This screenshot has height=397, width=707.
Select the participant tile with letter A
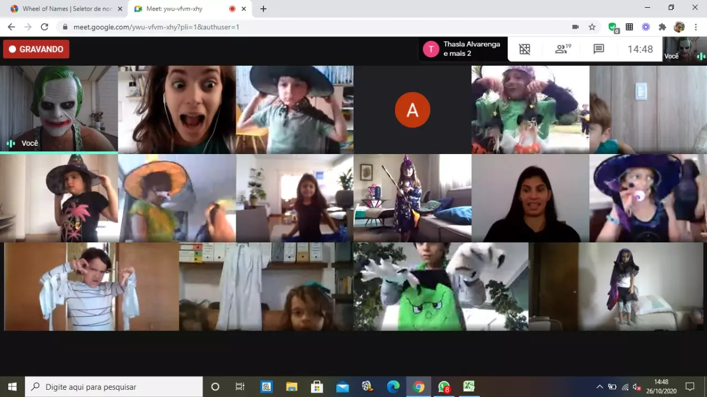412,109
